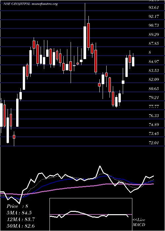Screen dimensions: 165x231
Task: Click the 84.97 price axis label
Action: [x=154, y=61]
